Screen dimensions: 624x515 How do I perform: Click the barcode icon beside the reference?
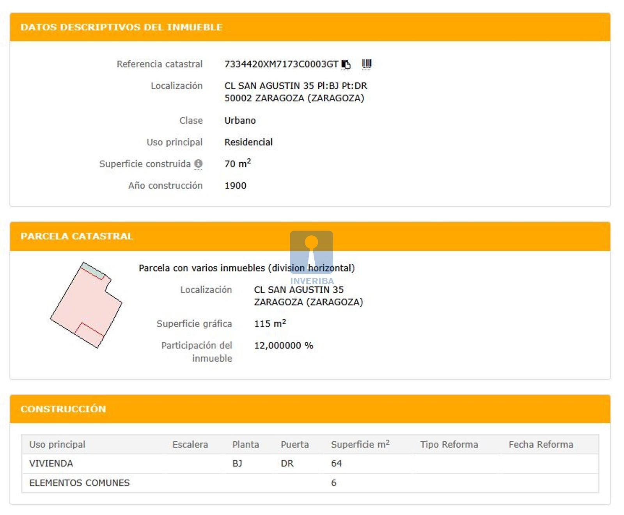[x=367, y=64]
